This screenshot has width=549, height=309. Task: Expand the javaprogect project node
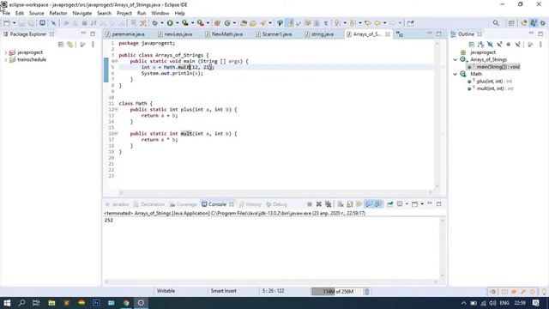5,52
